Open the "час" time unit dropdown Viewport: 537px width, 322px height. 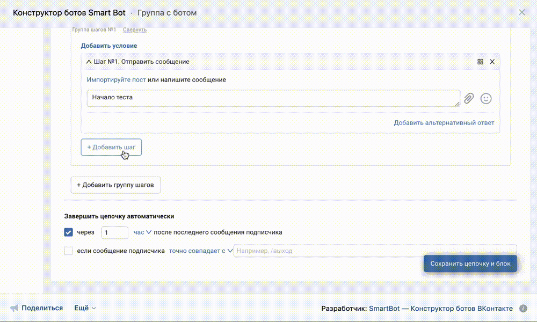[x=142, y=232]
